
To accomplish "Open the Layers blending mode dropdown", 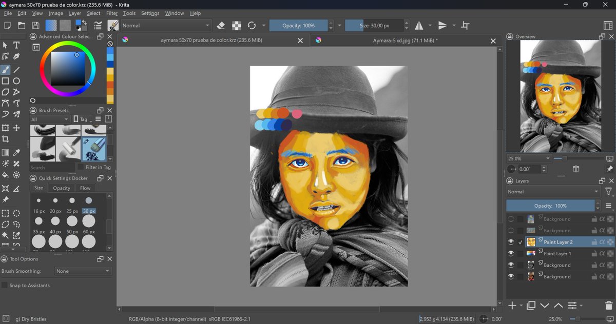I will click(x=553, y=192).
